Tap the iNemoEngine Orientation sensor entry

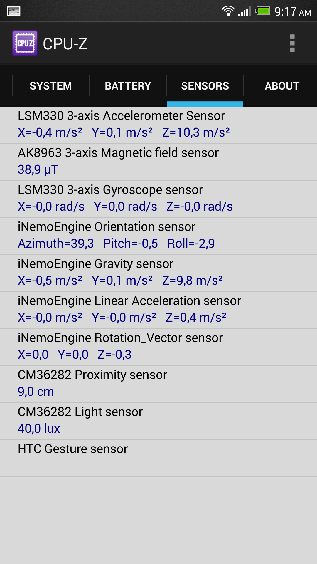158,236
